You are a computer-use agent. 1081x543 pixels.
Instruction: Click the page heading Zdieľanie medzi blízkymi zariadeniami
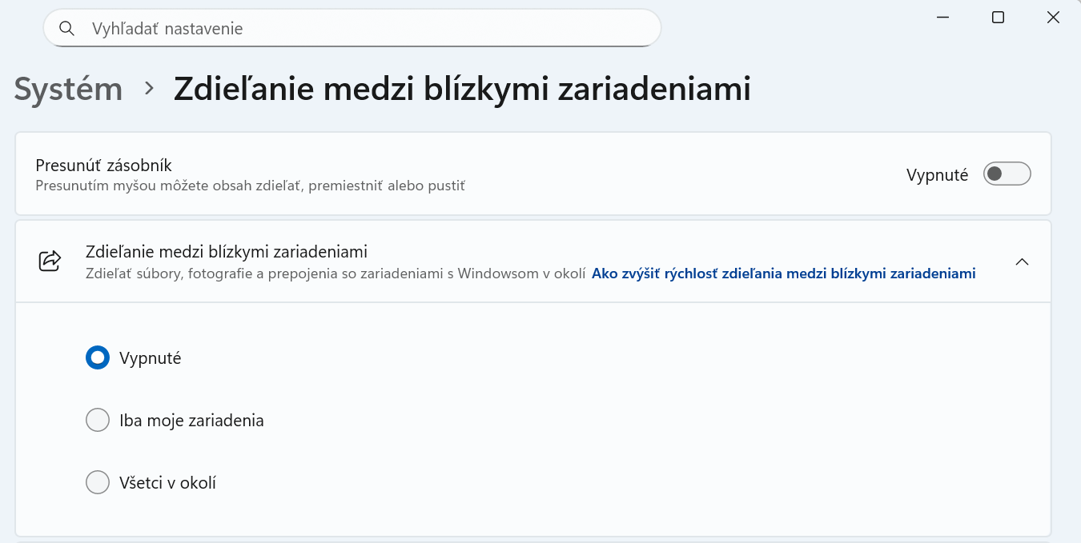[x=462, y=89]
